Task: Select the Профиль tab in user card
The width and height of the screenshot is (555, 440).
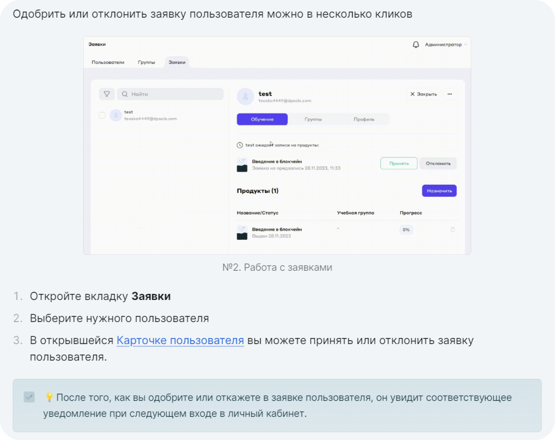Action: tap(364, 119)
